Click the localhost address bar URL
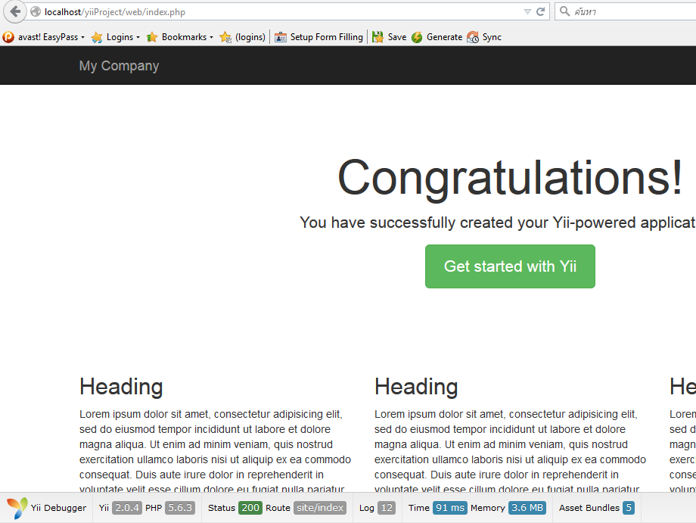 [x=114, y=12]
